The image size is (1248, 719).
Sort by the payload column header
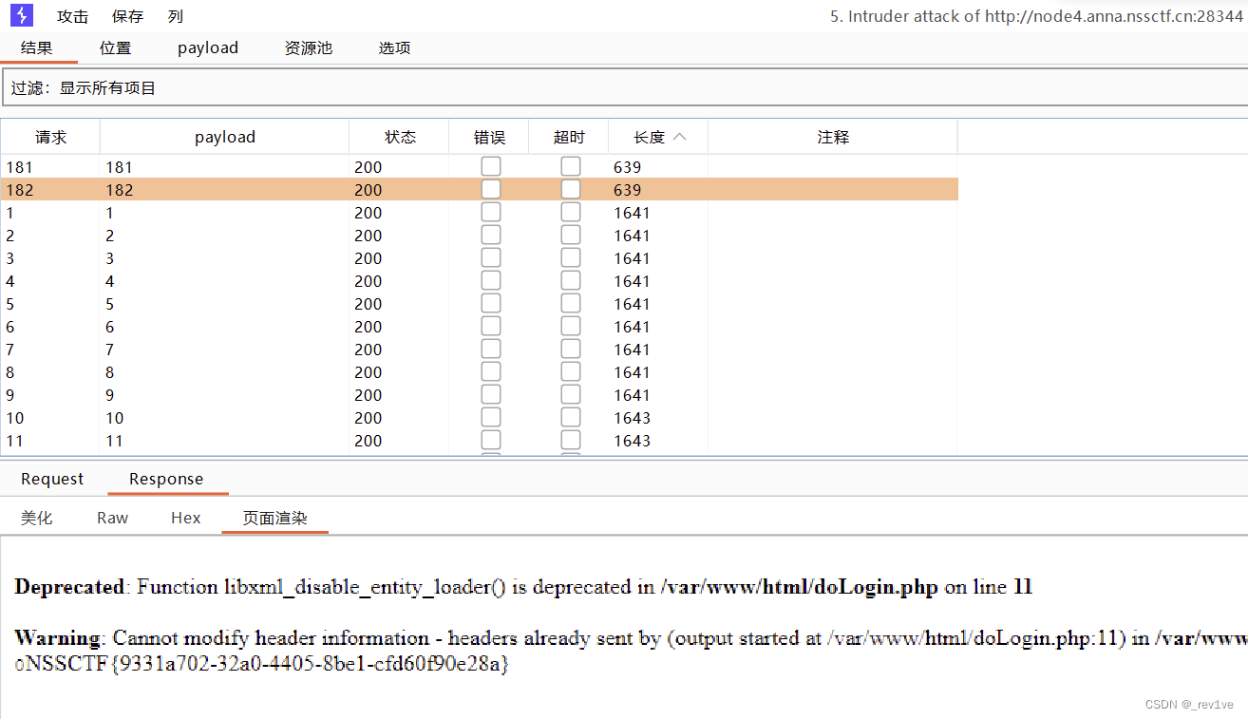224,137
